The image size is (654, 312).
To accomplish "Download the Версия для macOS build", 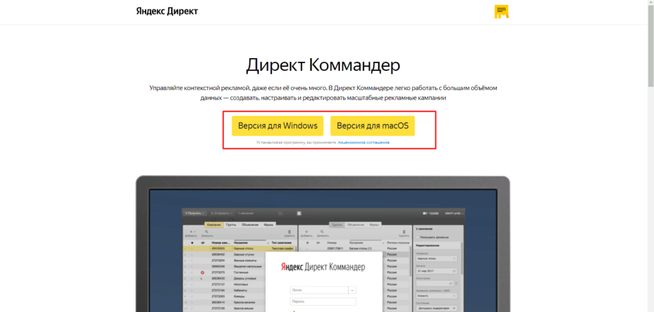I will click(x=372, y=126).
